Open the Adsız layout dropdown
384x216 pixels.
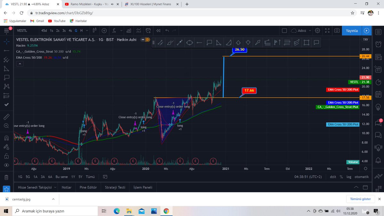[300, 31]
